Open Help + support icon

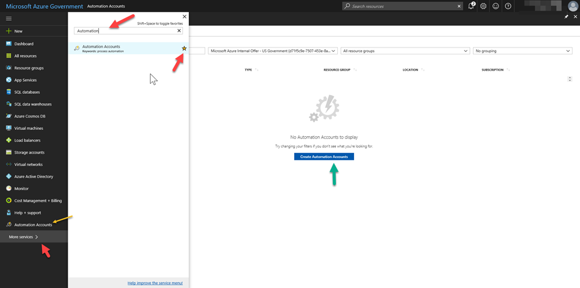(9, 212)
